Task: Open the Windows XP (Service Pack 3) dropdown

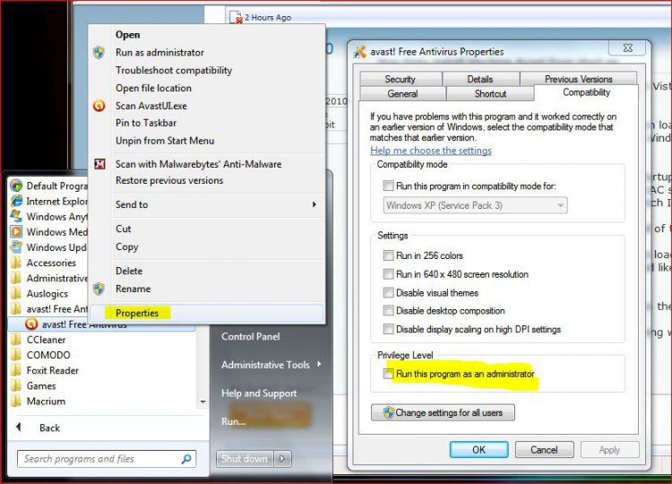Action: [x=475, y=205]
